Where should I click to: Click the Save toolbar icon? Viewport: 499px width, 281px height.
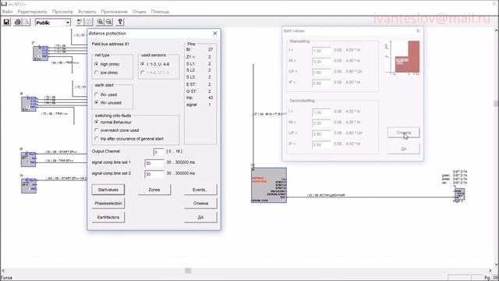coord(7,22)
